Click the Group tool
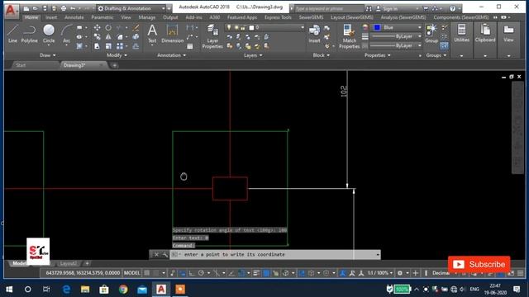This screenshot has width=529, height=297. pyautogui.click(x=431, y=34)
